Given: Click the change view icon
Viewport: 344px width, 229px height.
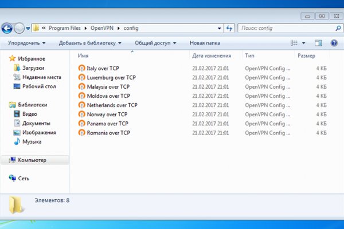Looking at the screenshot, I should click(x=294, y=43).
